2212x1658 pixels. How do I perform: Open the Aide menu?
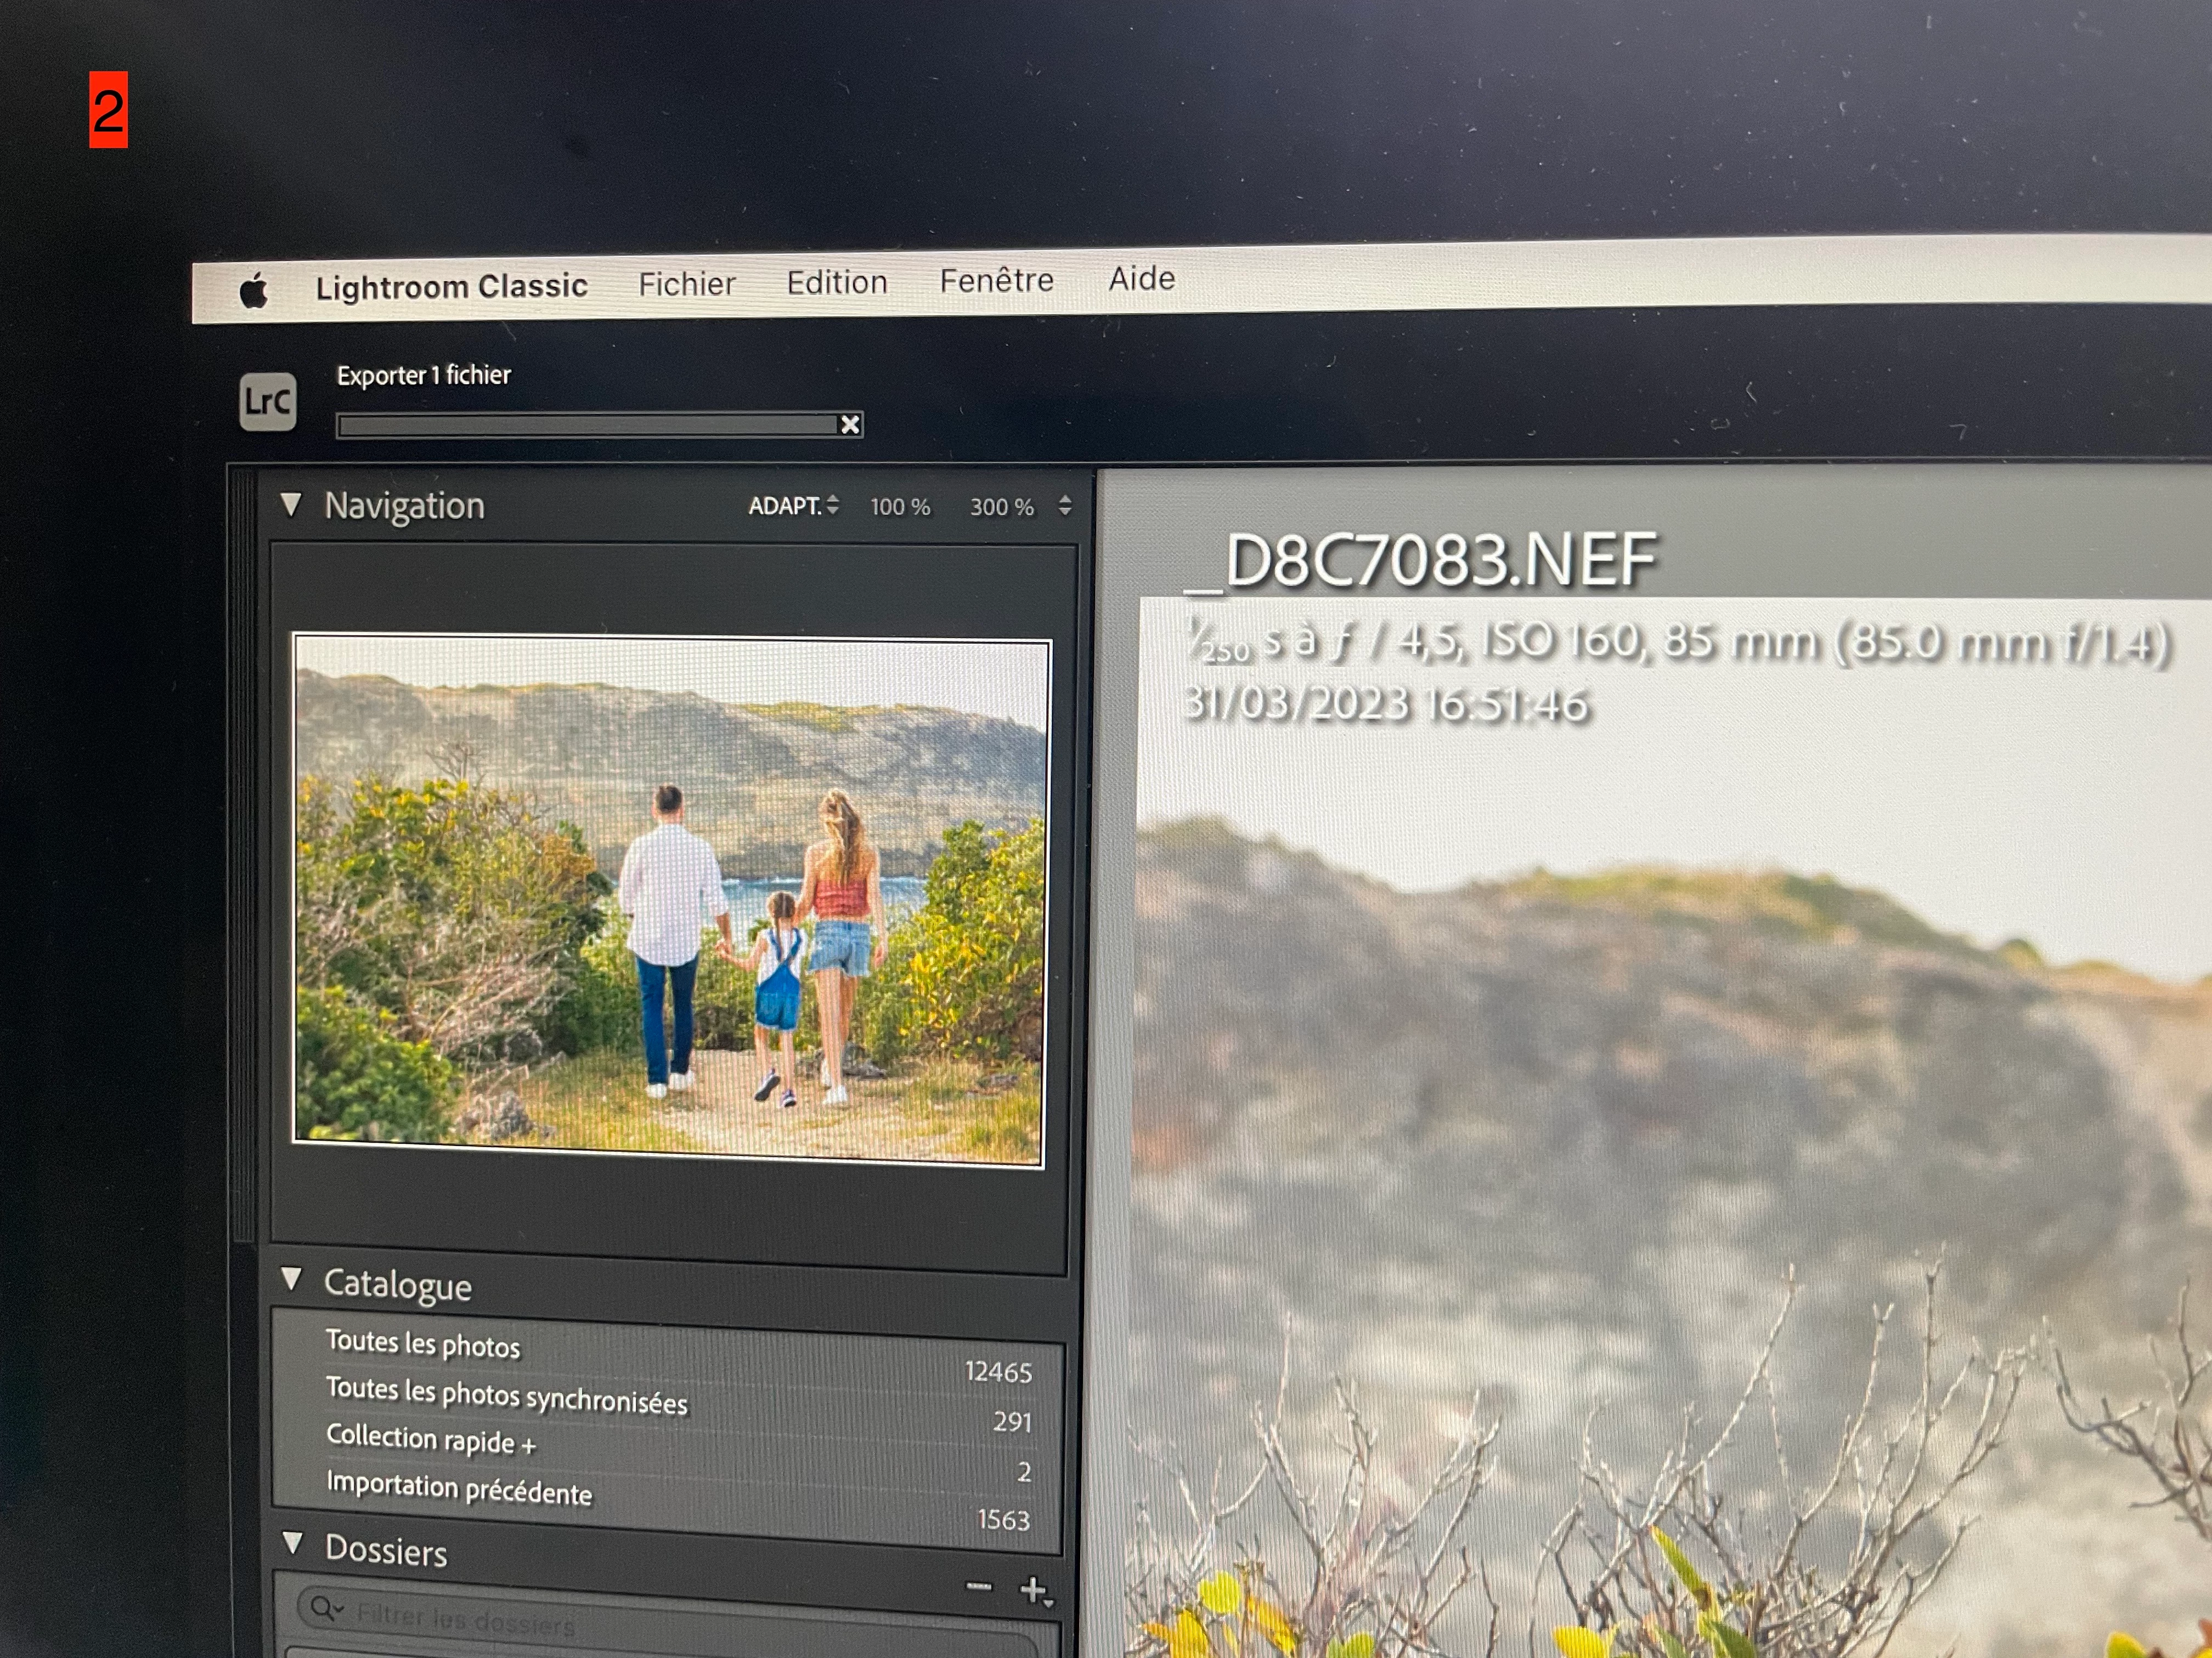point(1141,279)
